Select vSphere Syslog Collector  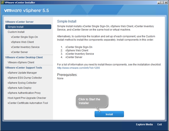click(22, 83)
